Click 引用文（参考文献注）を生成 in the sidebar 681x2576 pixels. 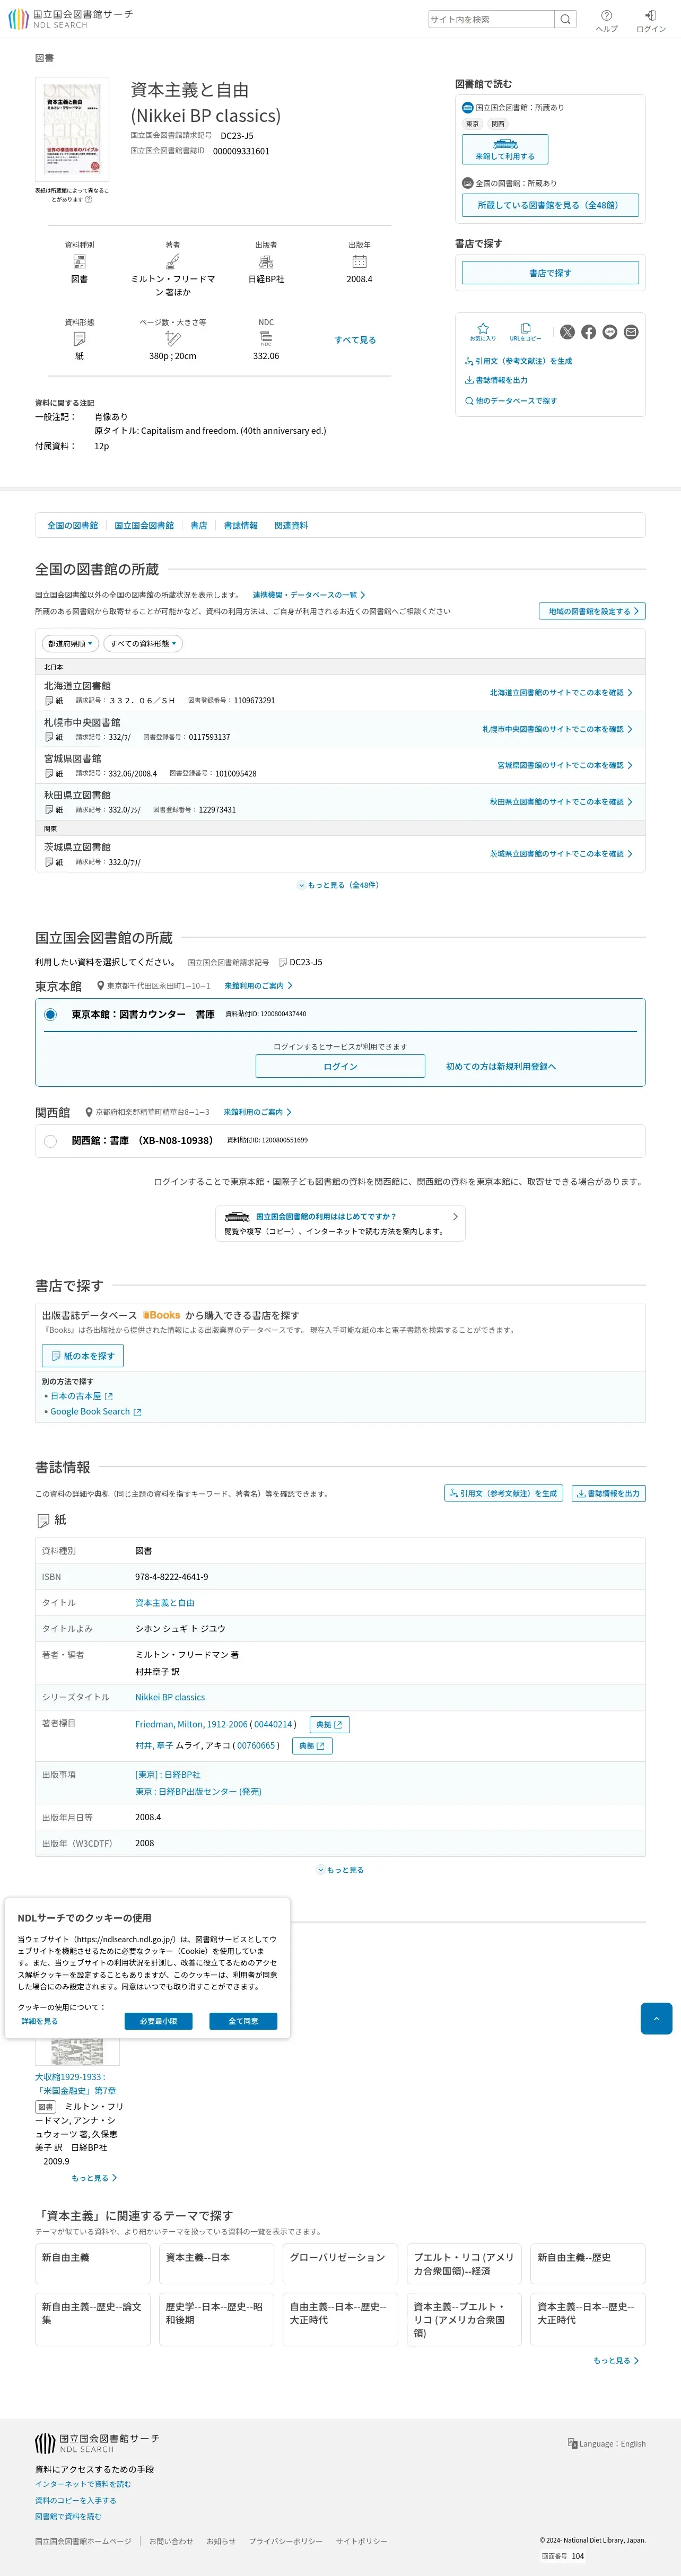pyautogui.click(x=518, y=361)
